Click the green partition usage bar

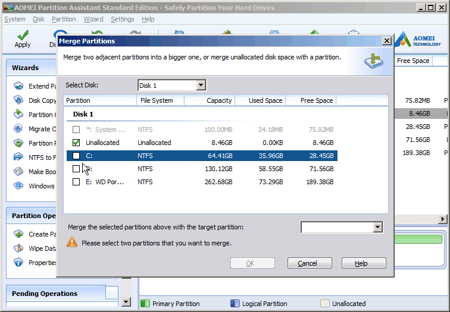(418, 239)
